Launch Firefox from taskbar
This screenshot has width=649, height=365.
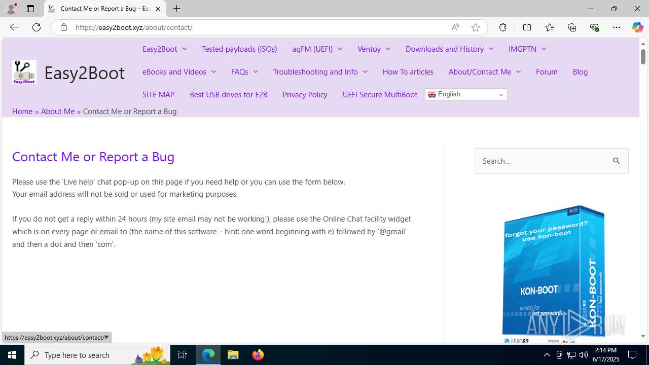(258, 355)
